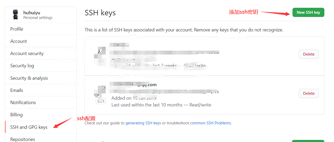Open the generating SSH keys guide link
The height and width of the screenshot is (142, 334).
143,123
